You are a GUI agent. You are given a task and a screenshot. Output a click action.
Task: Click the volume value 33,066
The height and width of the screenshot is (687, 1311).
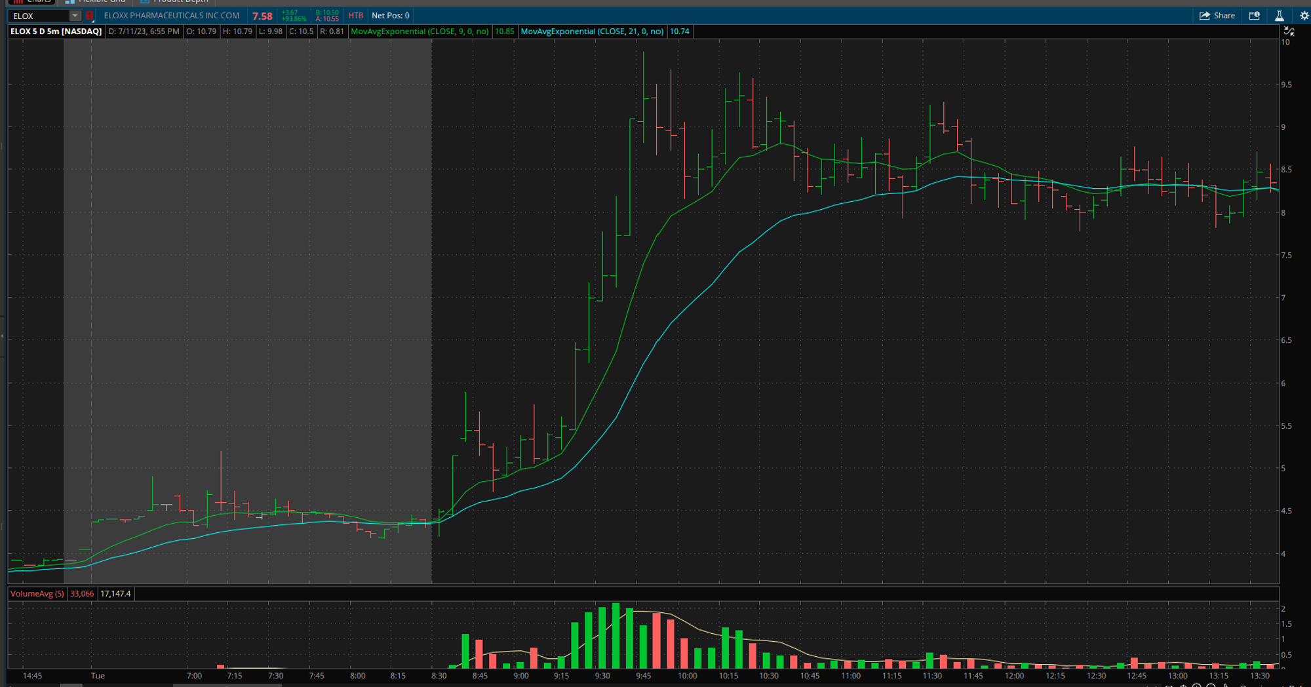[x=82, y=594]
